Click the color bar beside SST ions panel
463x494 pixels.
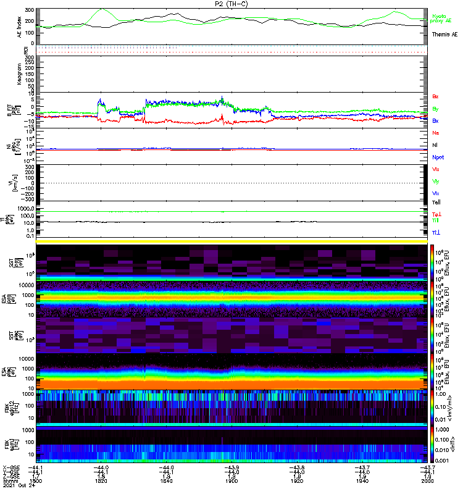pyautogui.click(x=432, y=262)
